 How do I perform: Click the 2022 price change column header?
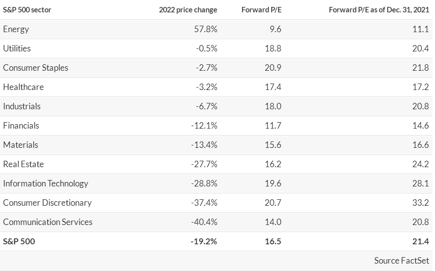188,10
